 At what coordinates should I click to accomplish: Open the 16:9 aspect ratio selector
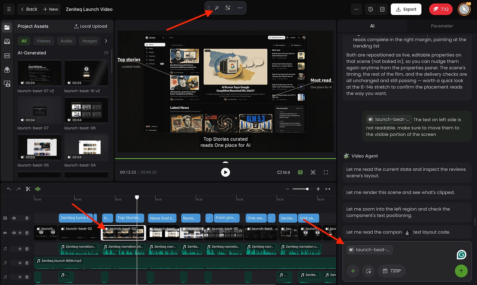(284, 172)
